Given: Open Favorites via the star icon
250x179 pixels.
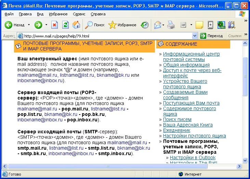Looking at the screenshot, I should point(112,25).
